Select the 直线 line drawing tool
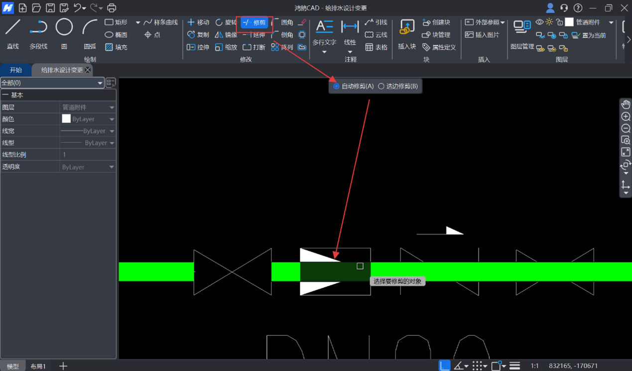 [13, 33]
